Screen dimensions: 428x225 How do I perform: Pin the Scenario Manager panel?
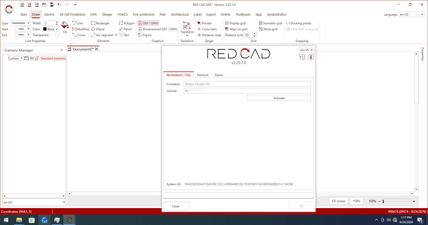tap(62, 50)
